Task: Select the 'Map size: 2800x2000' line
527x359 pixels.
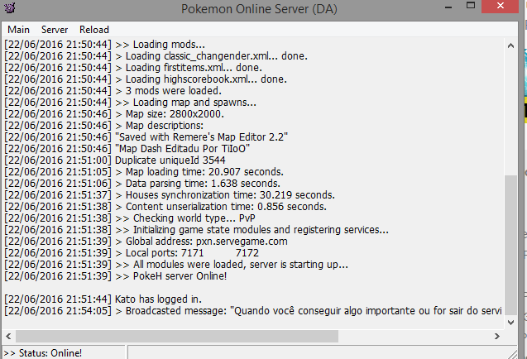Action: coord(114,114)
